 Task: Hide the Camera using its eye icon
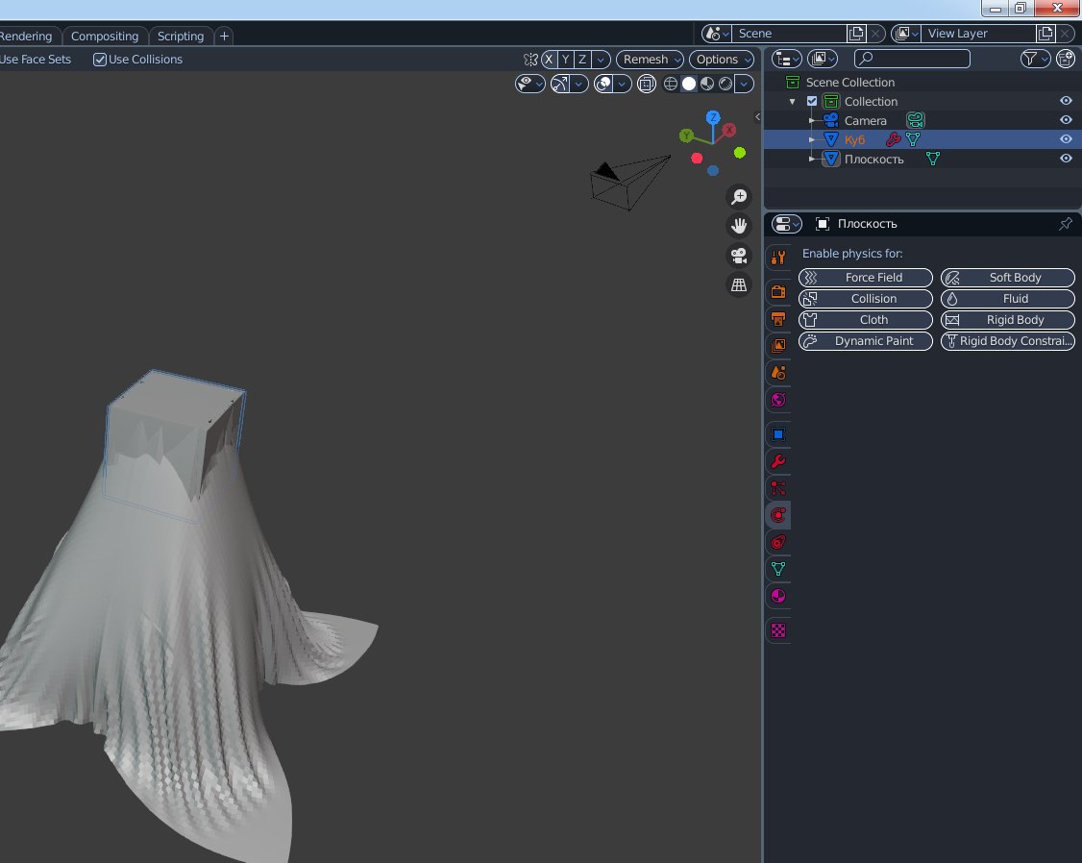1066,120
